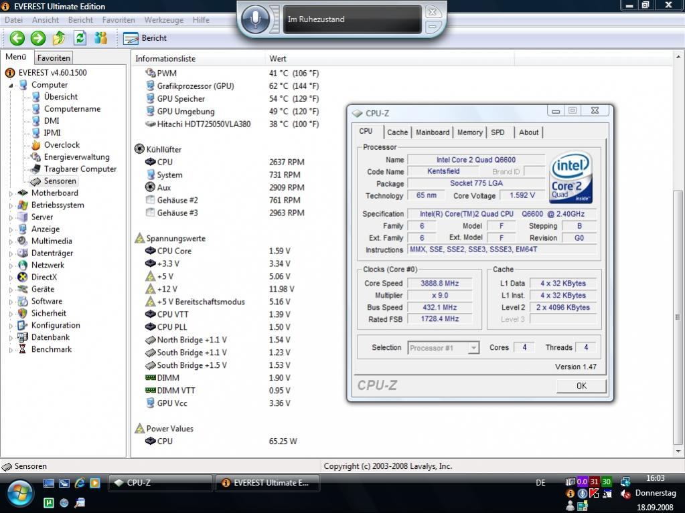Switch to EVEREST Ultimate taskbar button
The height and width of the screenshot is (513, 685).
[x=267, y=483]
